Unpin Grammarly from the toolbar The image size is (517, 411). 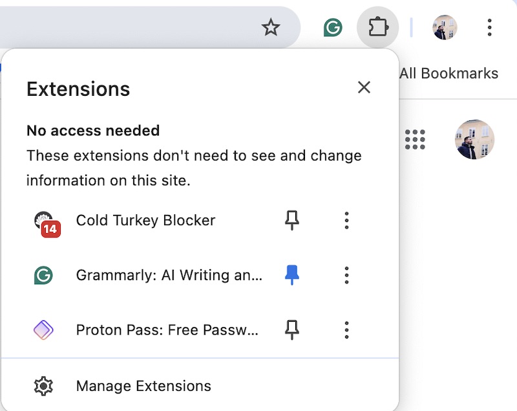[x=291, y=274]
